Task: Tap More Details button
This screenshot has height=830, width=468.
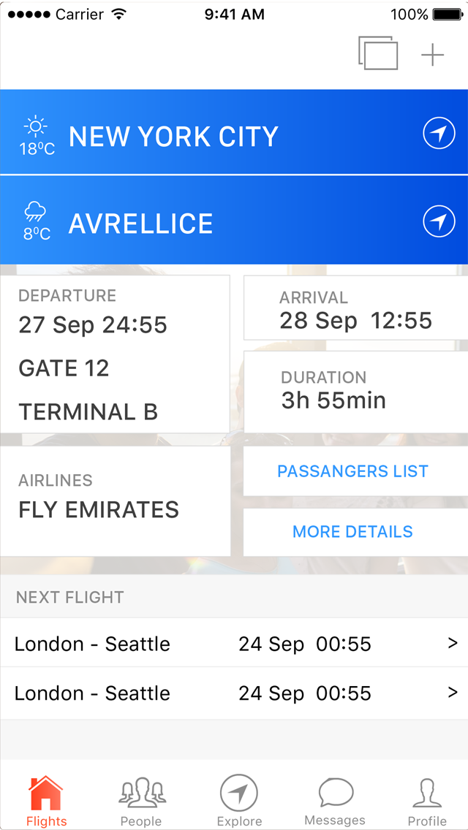Action: [353, 532]
